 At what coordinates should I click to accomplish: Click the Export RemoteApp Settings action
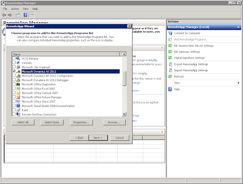tap(191, 64)
